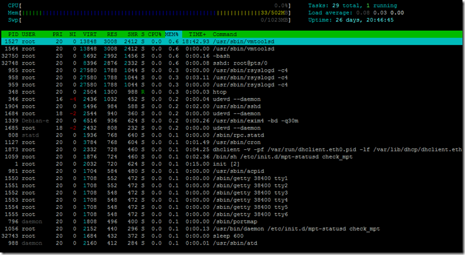This screenshot has height=255, width=465.
Task: Select the /usr/sbin/cron row
Action: click(232, 142)
